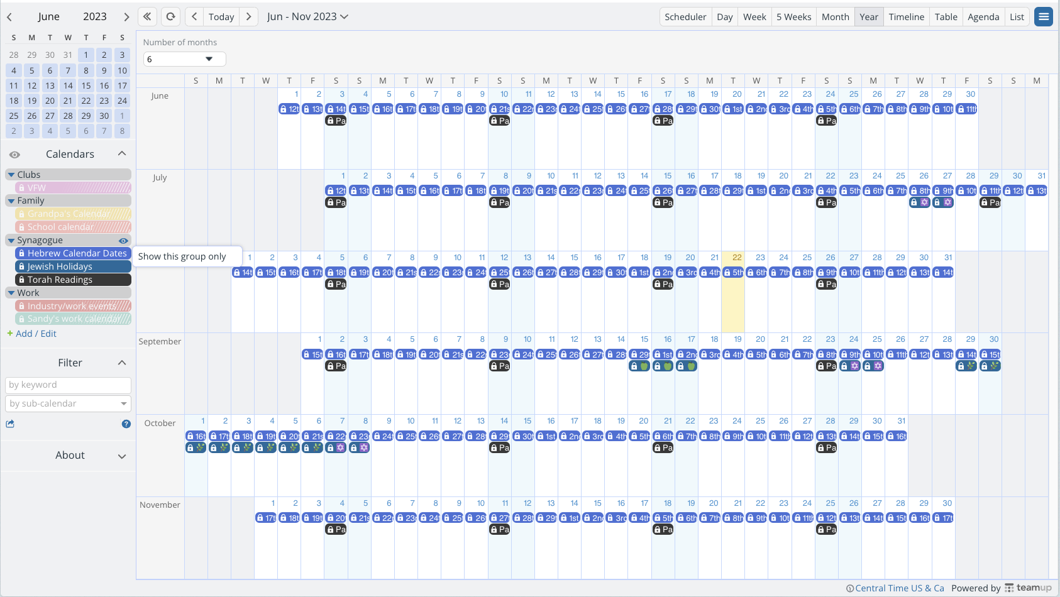This screenshot has width=1060, height=597.
Task: Open the sidebar hamburger menu top right
Action: [1044, 16]
